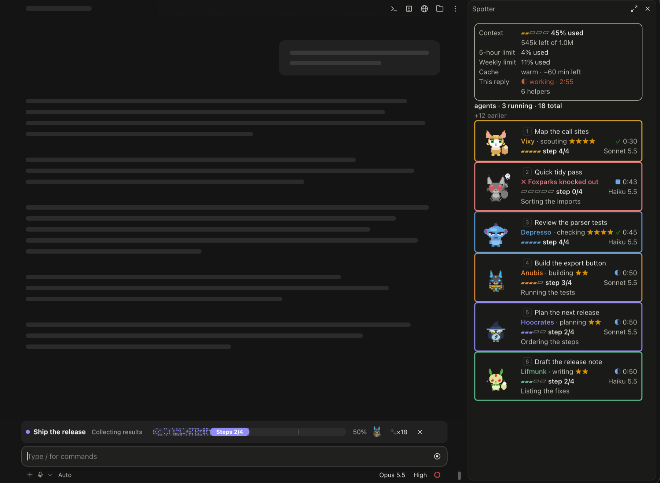Expand the chevron next to microphone

pyautogui.click(x=50, y=475)
